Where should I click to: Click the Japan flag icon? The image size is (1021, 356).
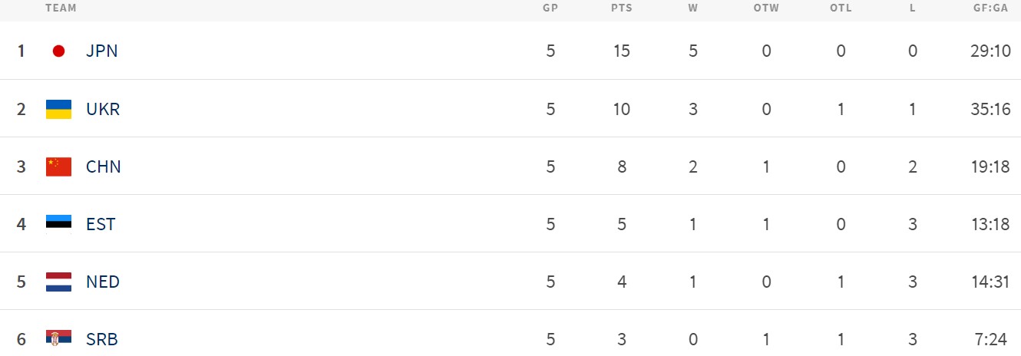(x=58, y=51)
